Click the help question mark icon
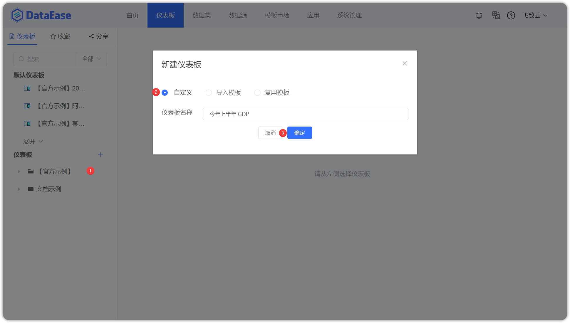 511,15
